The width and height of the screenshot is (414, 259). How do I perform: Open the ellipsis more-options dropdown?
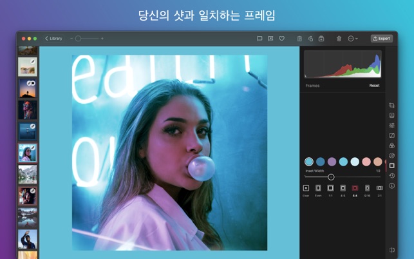(352, 39)
